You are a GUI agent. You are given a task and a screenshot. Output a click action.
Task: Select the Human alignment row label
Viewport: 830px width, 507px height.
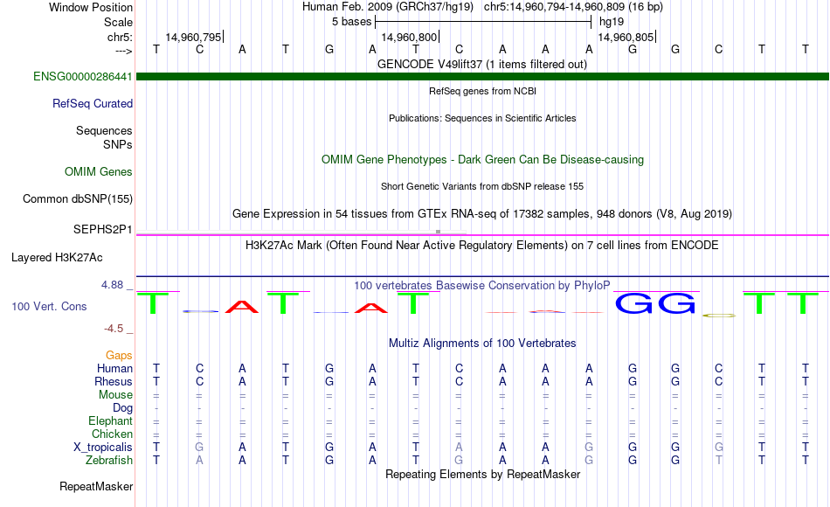(114, 368)
